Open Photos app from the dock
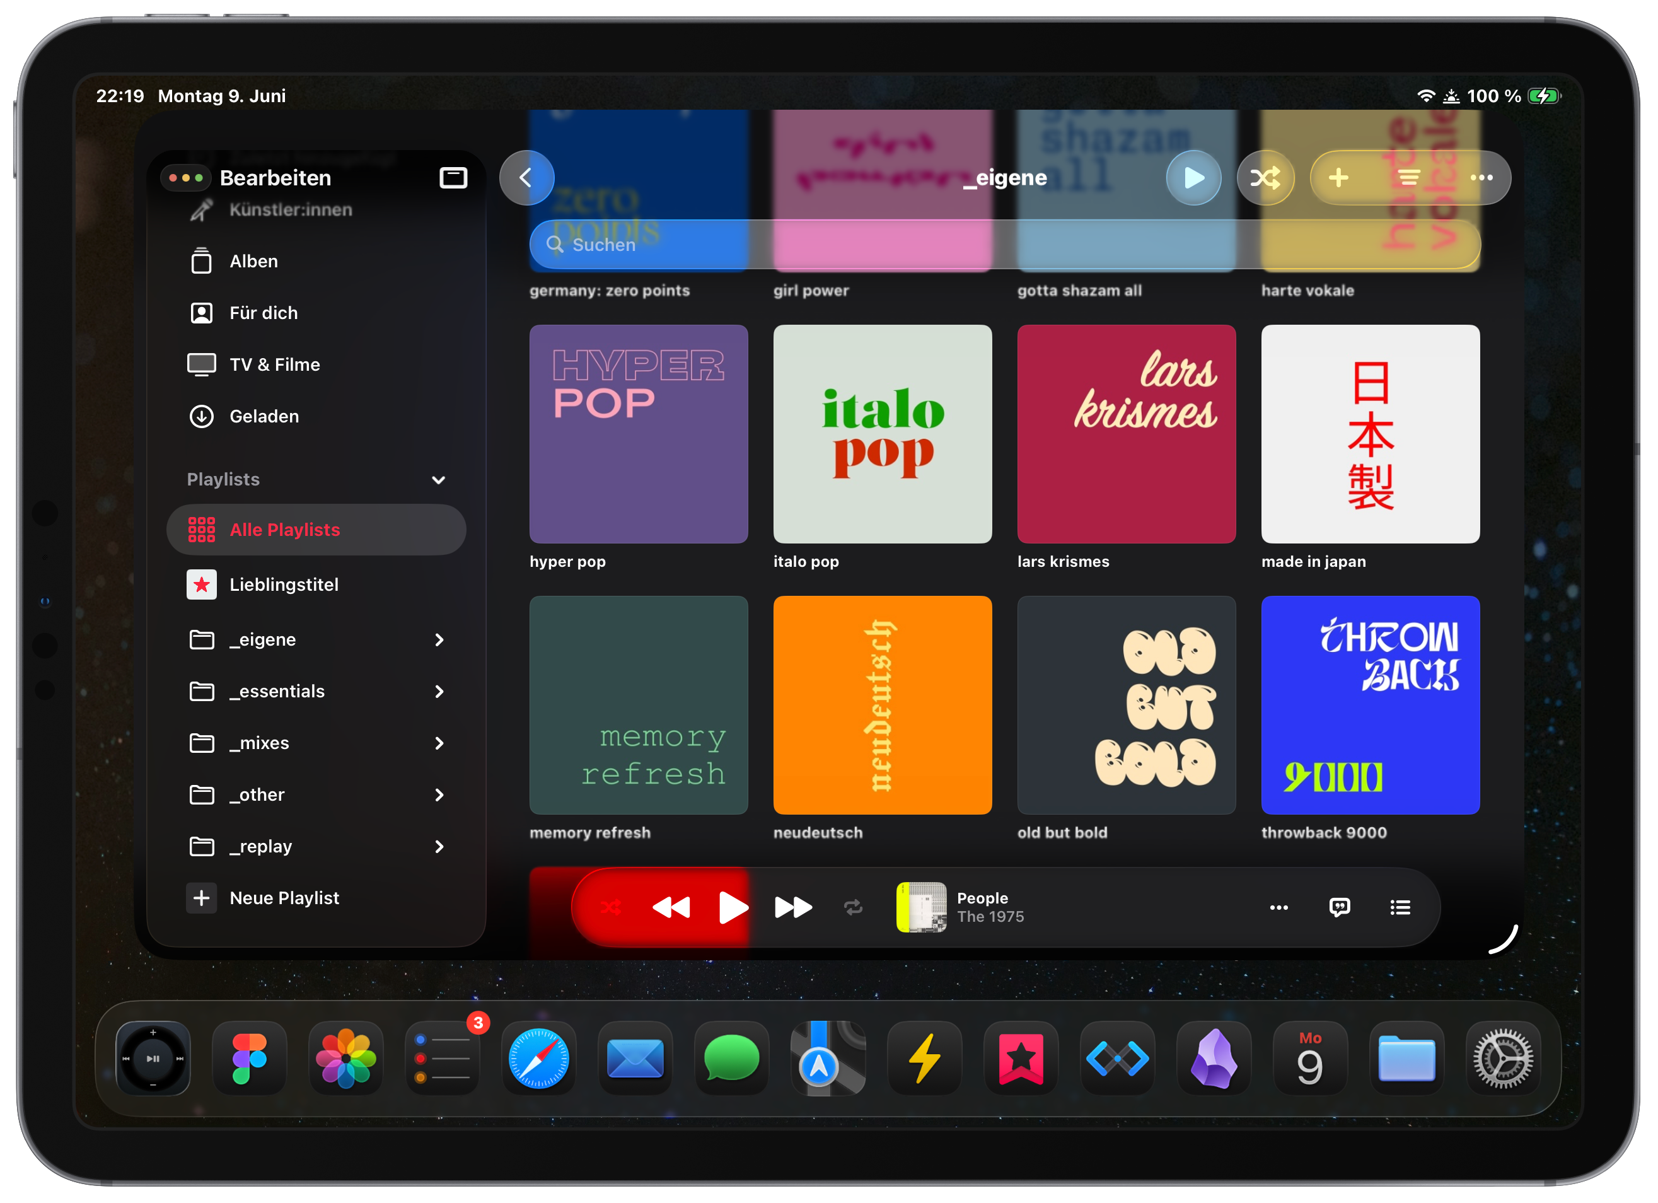 click(x=345, y=1059)
